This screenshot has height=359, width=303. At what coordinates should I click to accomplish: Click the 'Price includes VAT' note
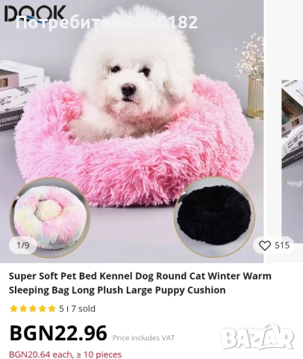[x=143, y=338]
